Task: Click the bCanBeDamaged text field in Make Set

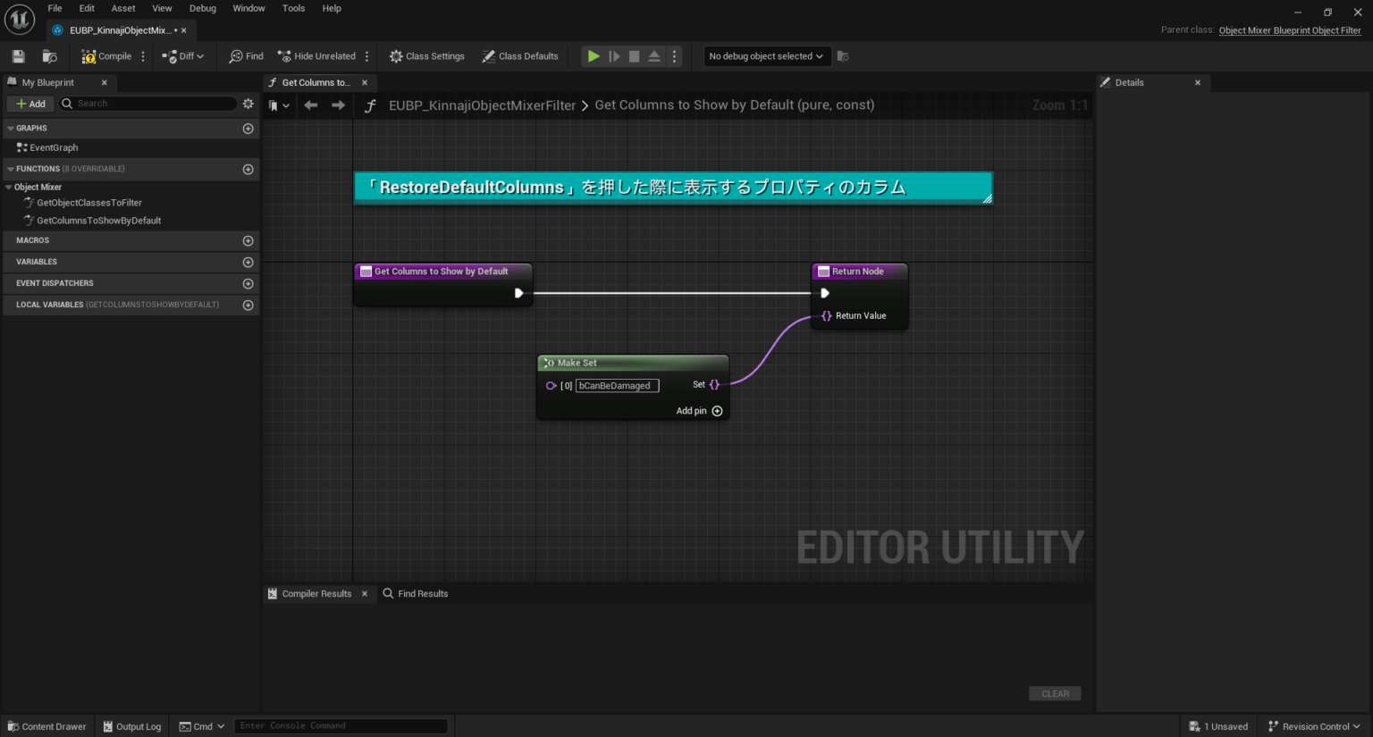Action: coord(617,385)
